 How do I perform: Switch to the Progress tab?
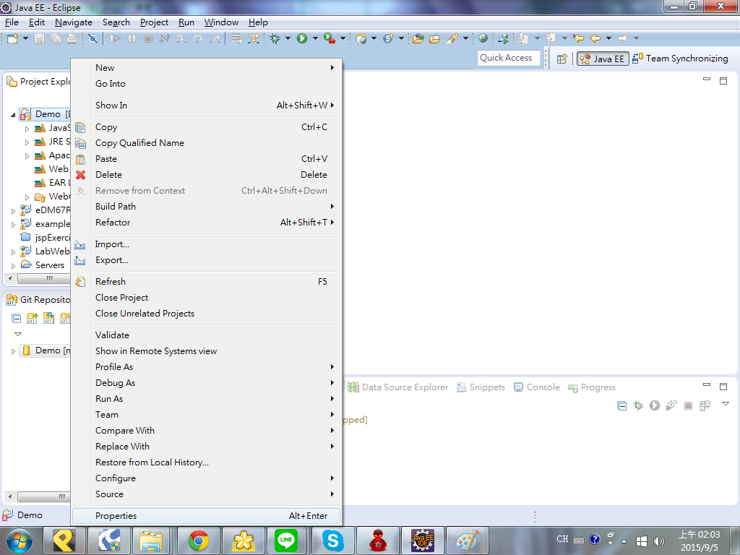(x=592, y=387)
